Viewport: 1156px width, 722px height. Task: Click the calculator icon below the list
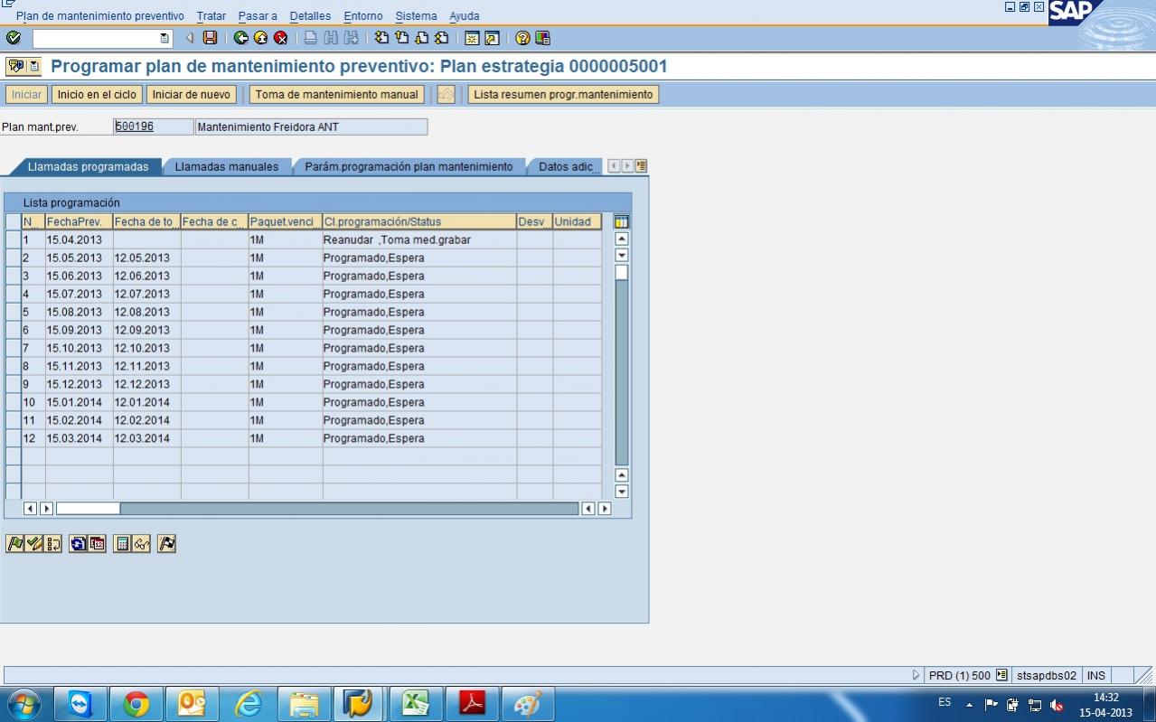[122, 543]
